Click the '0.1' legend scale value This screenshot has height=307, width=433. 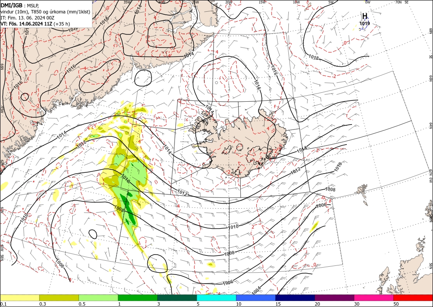(x=3, y=304)
